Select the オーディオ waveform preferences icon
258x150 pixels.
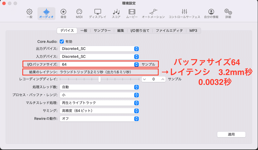(46, 13)
